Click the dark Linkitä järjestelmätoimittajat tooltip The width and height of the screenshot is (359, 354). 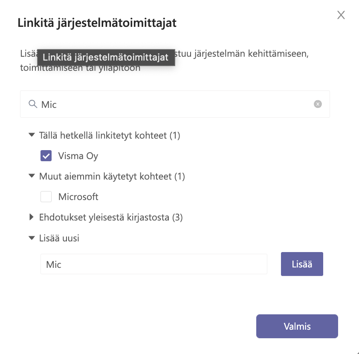point(106,58)
